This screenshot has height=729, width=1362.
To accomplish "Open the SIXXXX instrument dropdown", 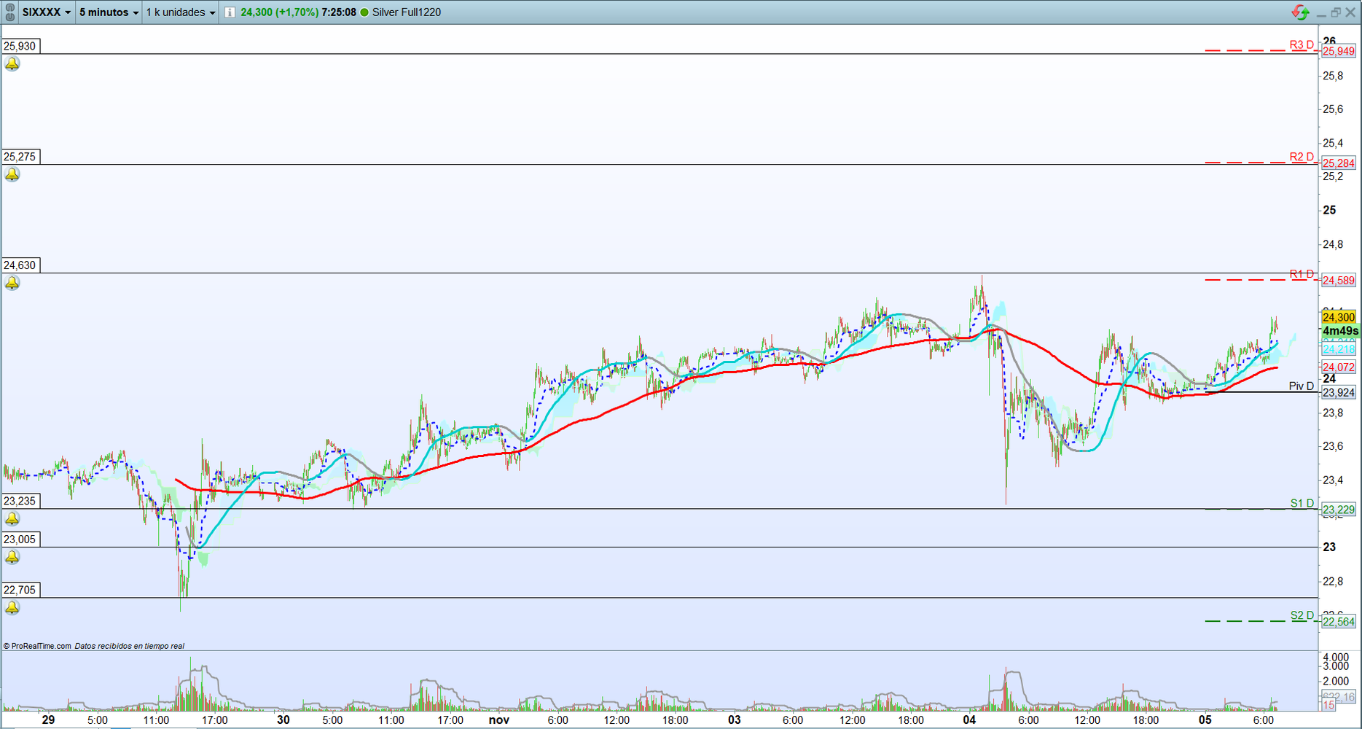I will 47,12.
